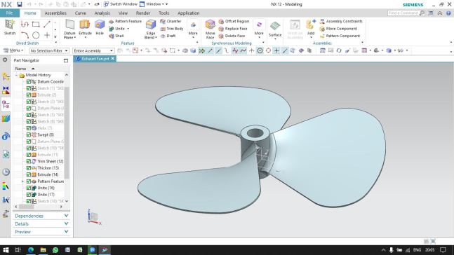Select the Replace Face command
The width and height of the screenshot is (454, 255).
point(233,29)
